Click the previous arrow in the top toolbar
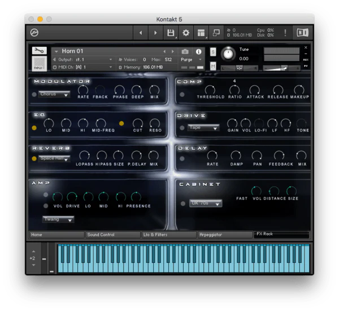The height and width of the screenshot is (311, 339). click(x=141, y=33)
